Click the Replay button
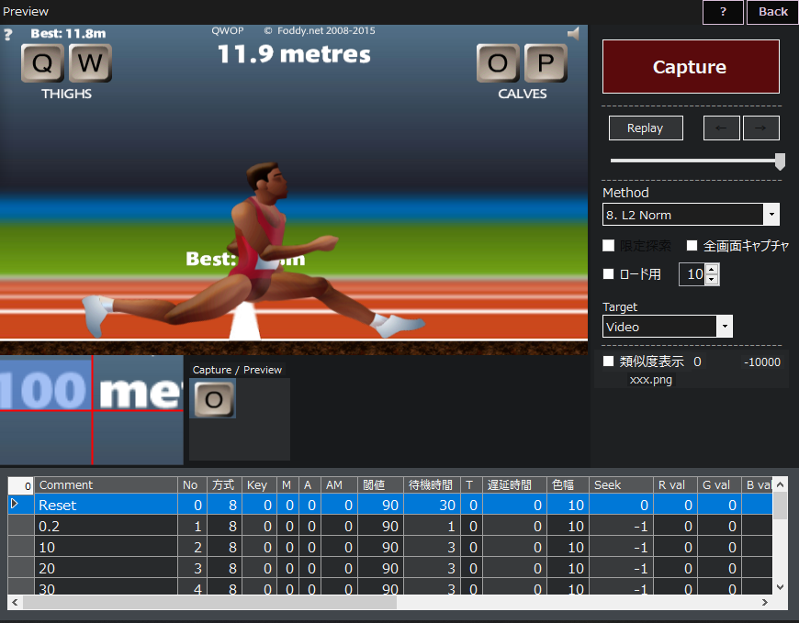Image resolution: width=799 pixels, height=623 pixels. click(646, 128)
